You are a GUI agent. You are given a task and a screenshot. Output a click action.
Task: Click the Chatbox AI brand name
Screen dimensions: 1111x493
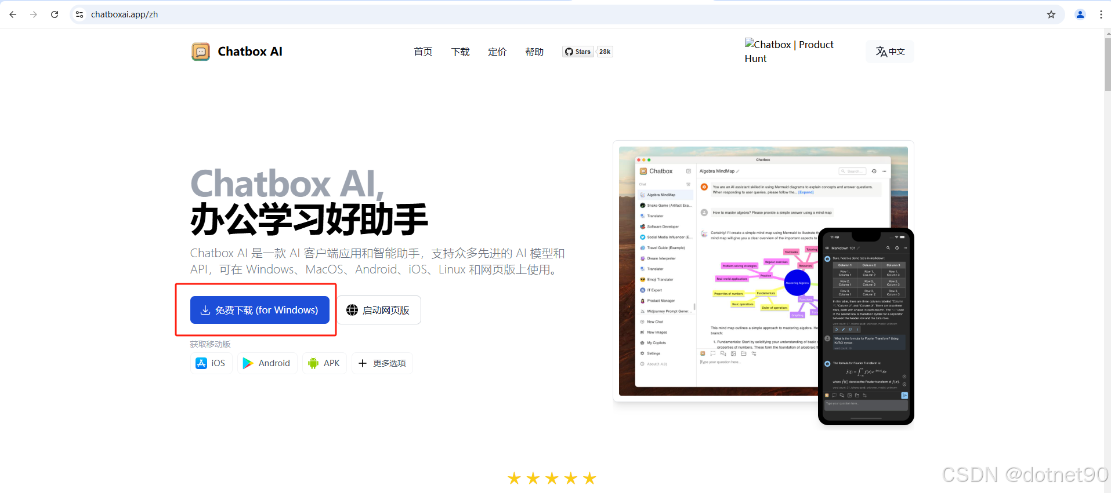click(x=250, y=52)
